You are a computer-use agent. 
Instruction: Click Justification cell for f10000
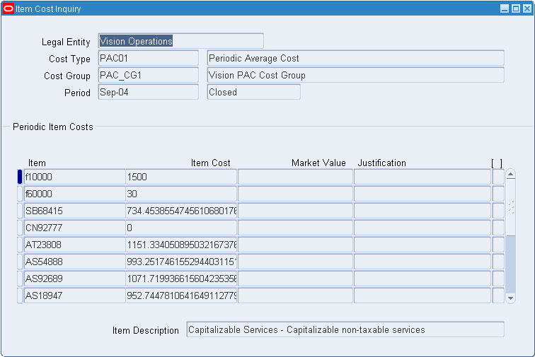coord(422,177)
